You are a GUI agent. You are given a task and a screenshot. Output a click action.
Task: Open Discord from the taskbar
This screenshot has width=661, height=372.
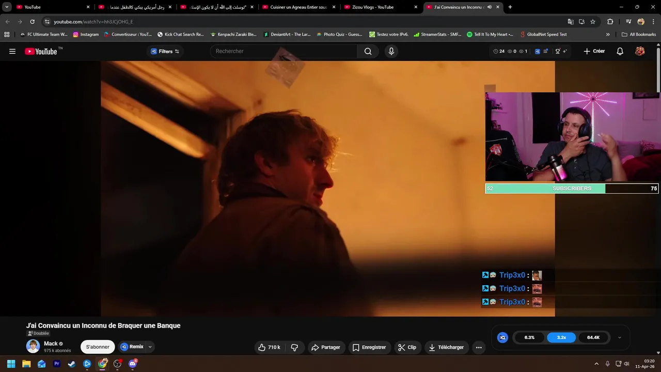click(x=132, y=364)
